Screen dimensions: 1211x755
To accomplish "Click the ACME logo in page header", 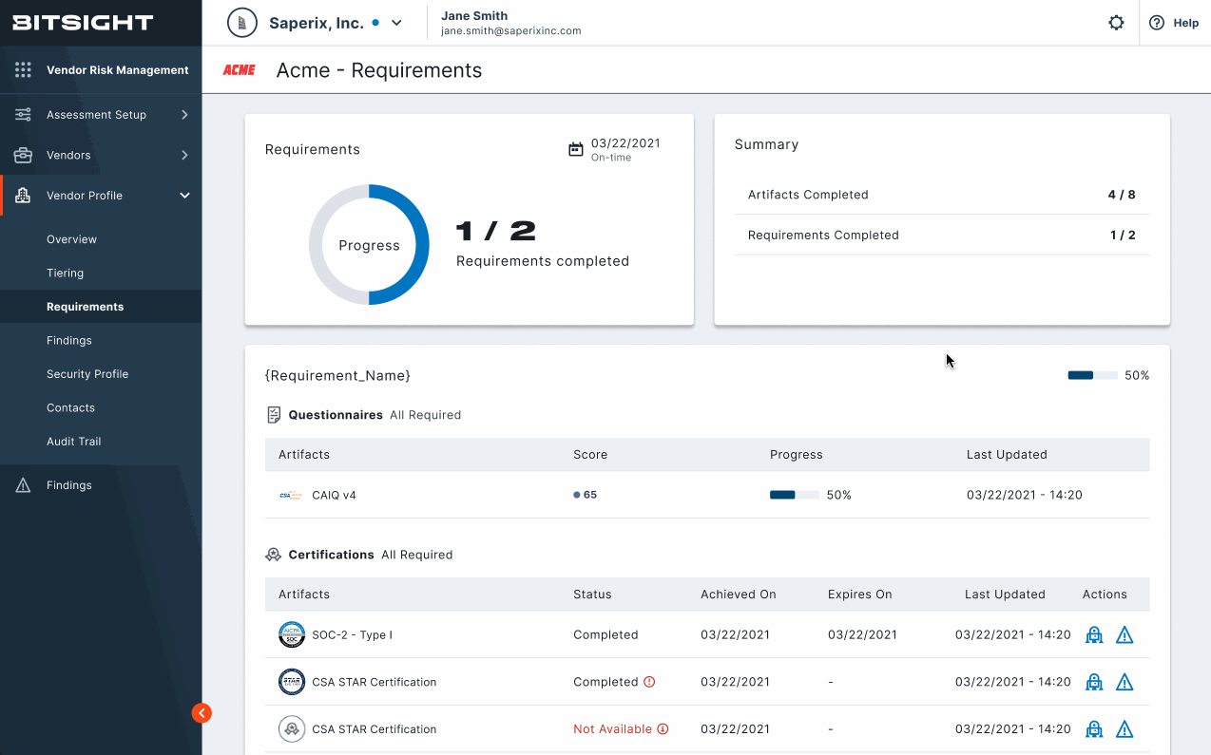I will 239,70.
